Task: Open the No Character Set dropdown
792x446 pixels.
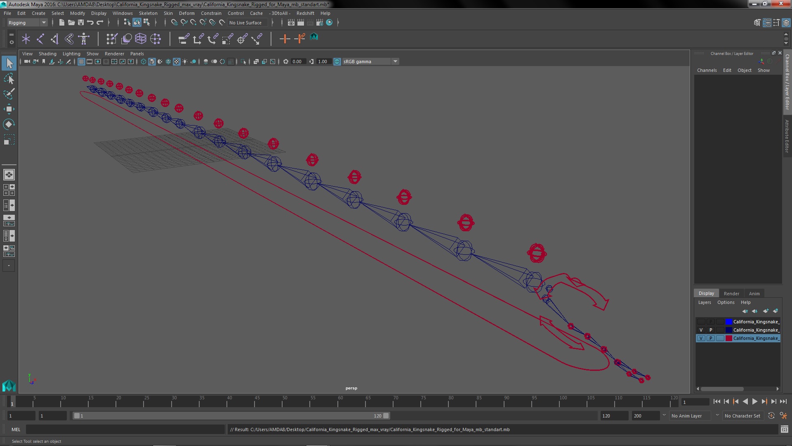Action: (x=743, y=416)
